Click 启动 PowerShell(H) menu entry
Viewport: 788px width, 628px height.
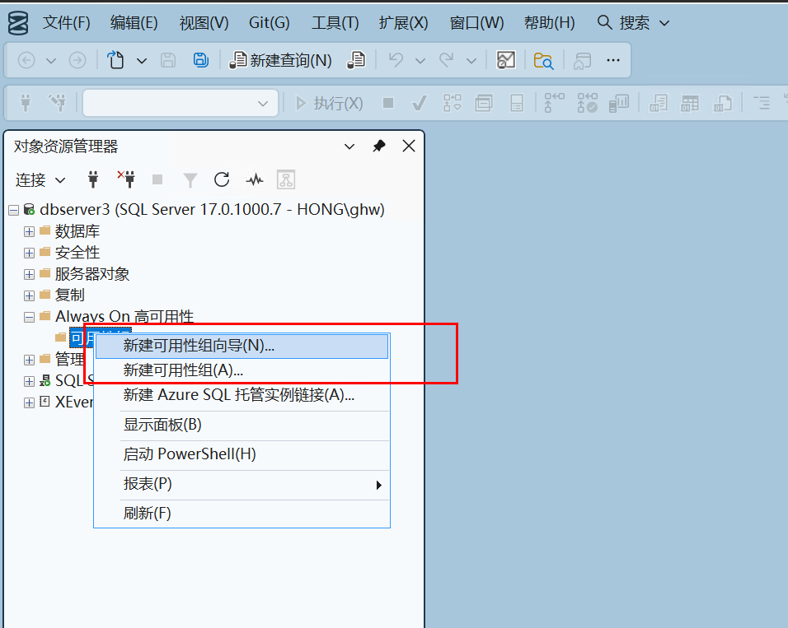click(x=190, y=454)
